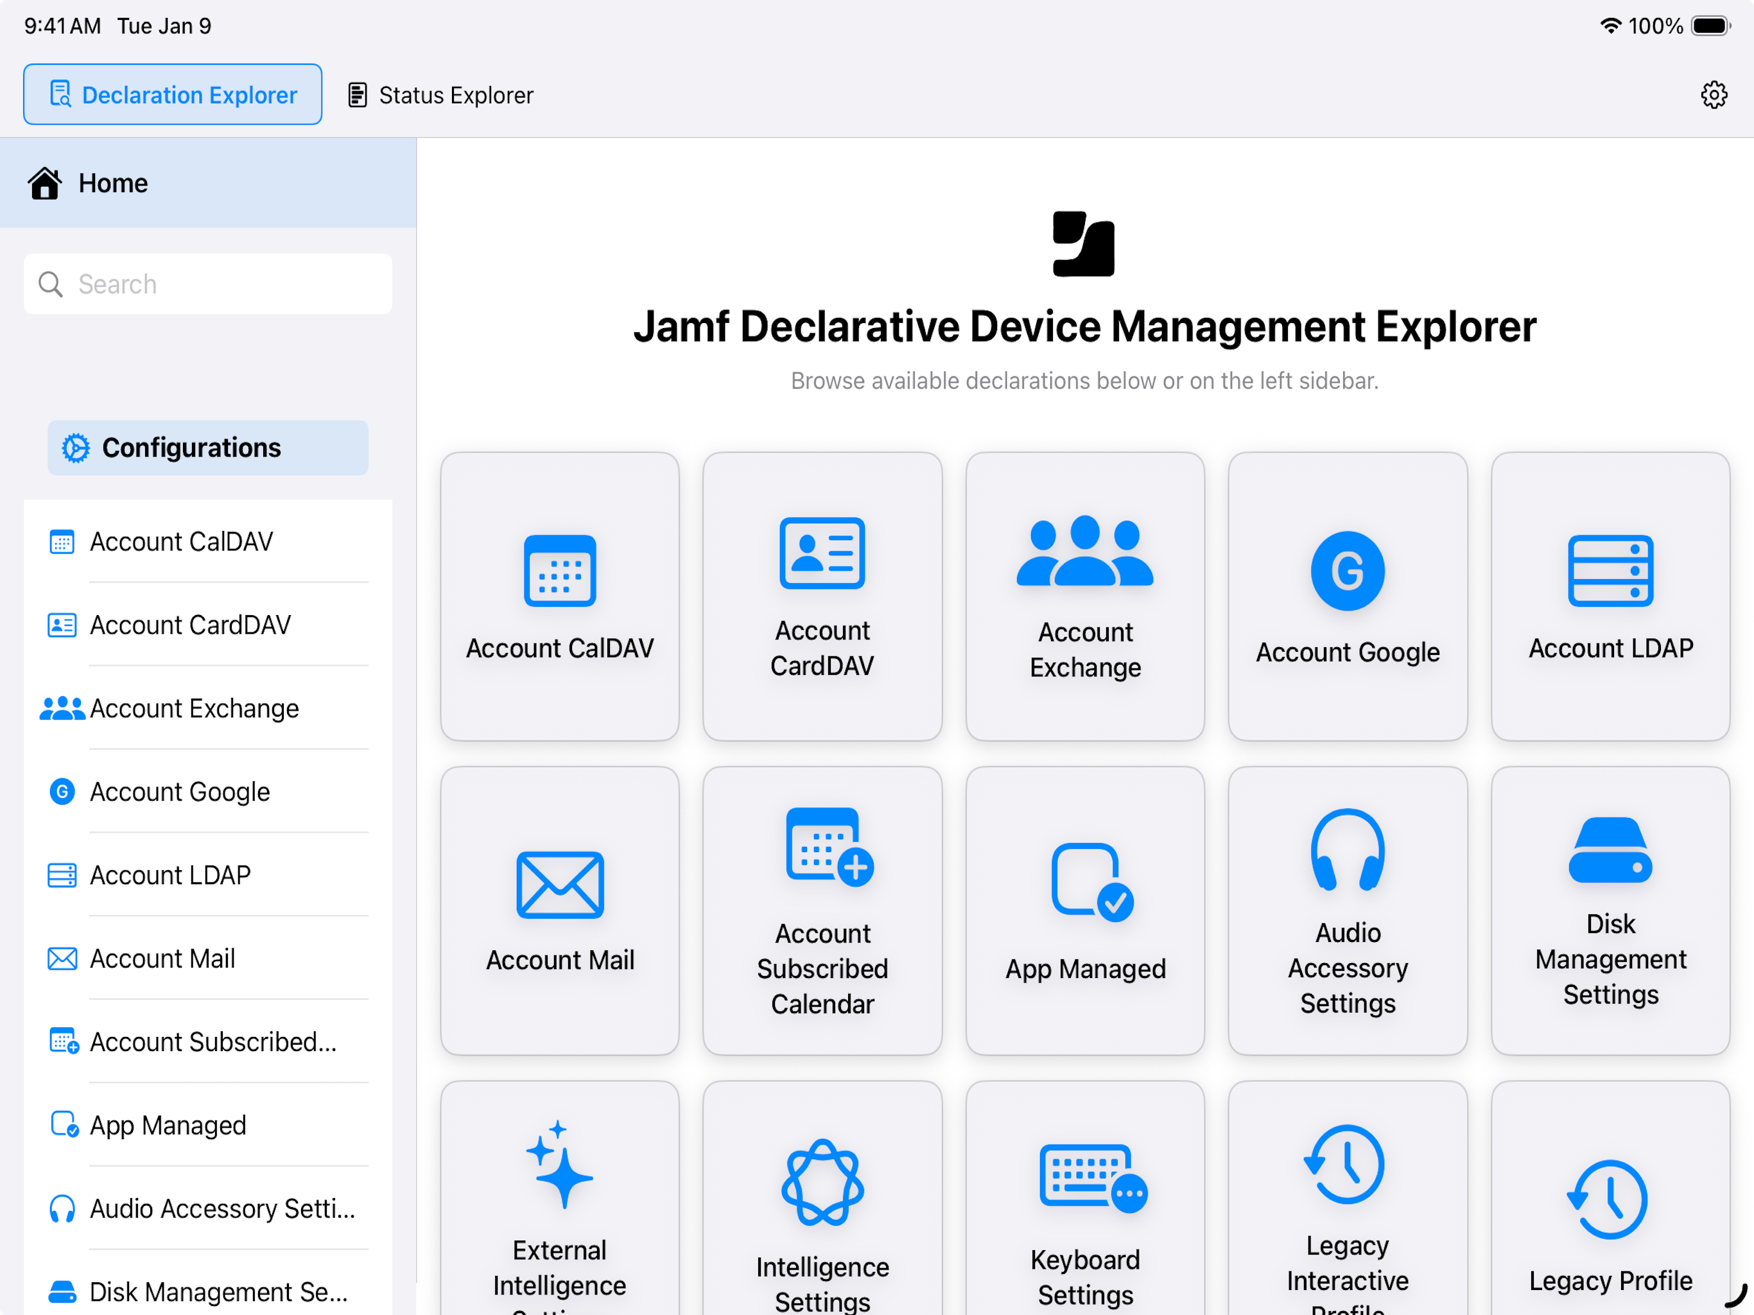Viewport: 1754px width, 1315px height.
Task: Click the drive icon on Disk Management Settings card
Action: coord(1610,850)
